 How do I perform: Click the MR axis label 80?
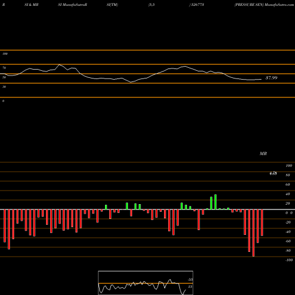tap(288, 175)
